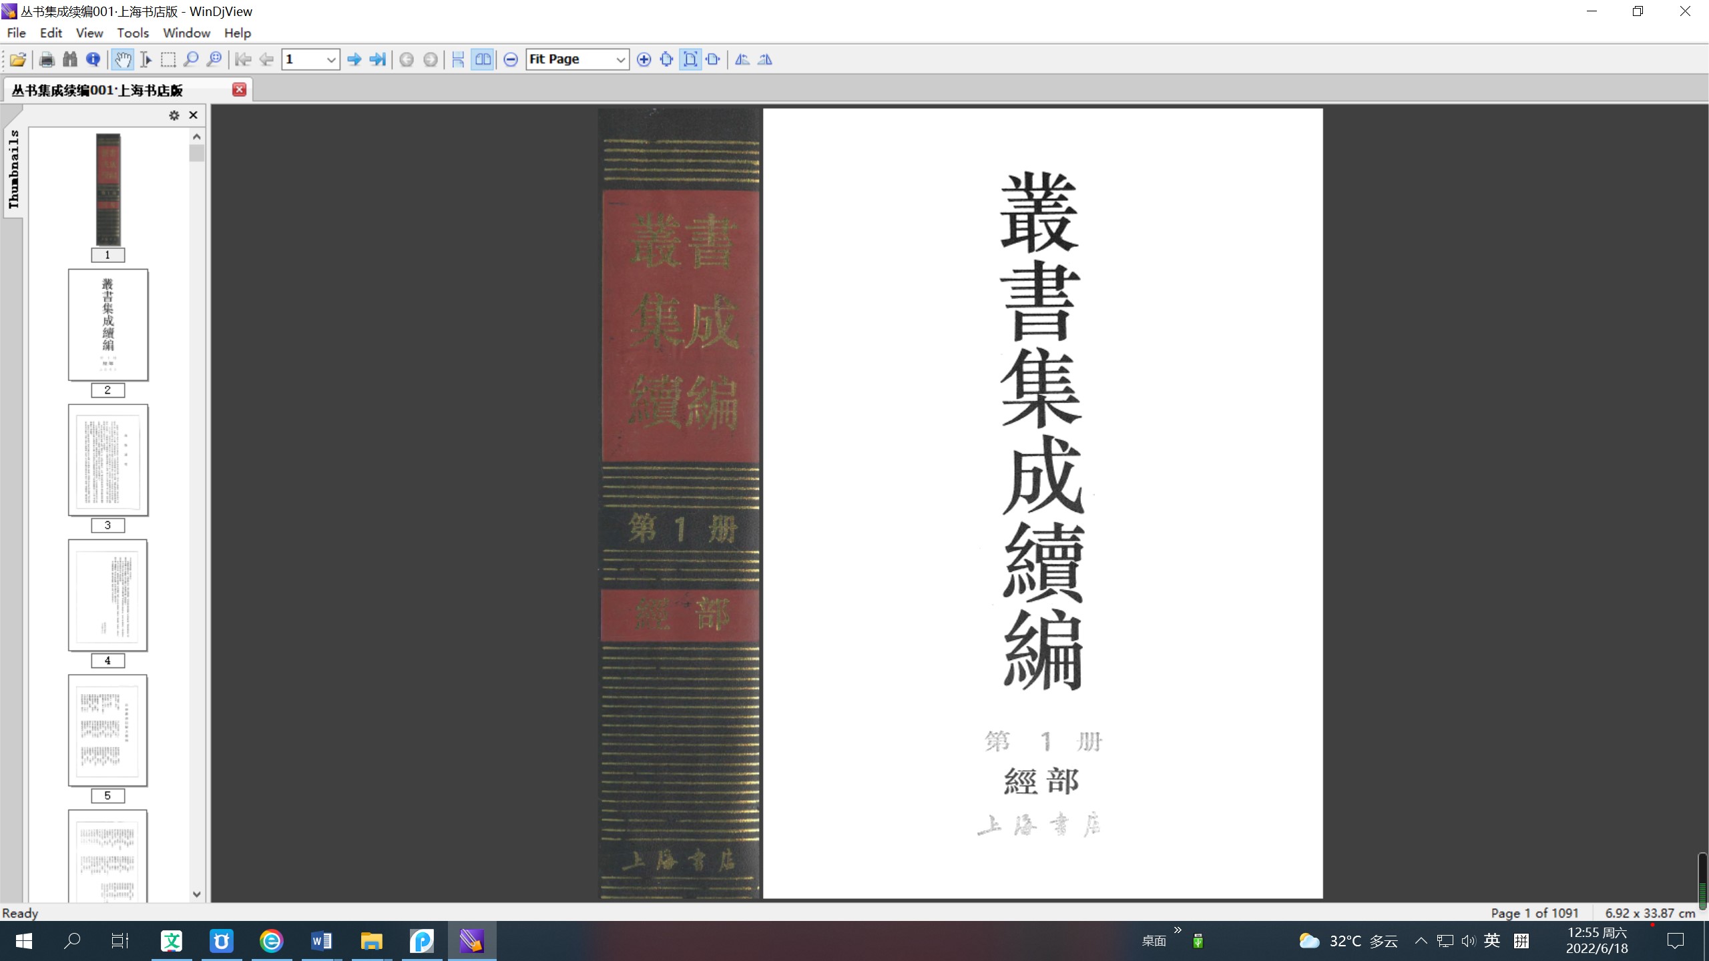Toggle the magnifying glass tool
This screenshot has height=961, width=1709.
pos(191,59)
